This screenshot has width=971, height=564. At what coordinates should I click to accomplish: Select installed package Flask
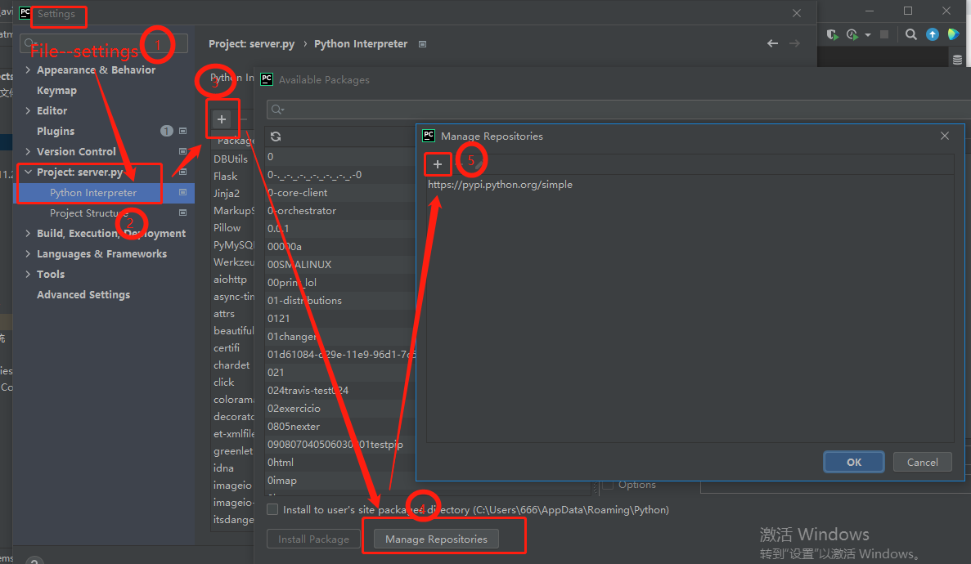226,177
